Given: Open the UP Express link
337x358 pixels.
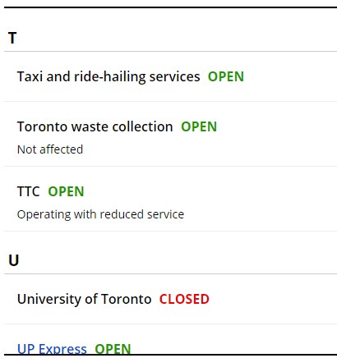Looking at the screenshot, I should [x=52, y=349].
